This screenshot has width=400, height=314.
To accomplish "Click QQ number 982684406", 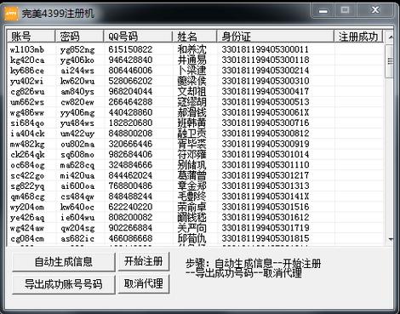I will [x=130, y=154].
